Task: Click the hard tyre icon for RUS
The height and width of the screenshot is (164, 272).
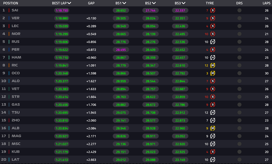Action: [213, 42]
